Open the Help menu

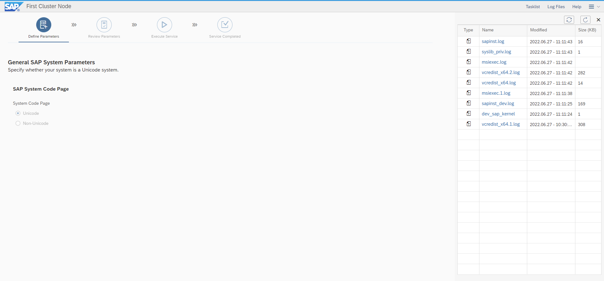[x=577, y=7]
